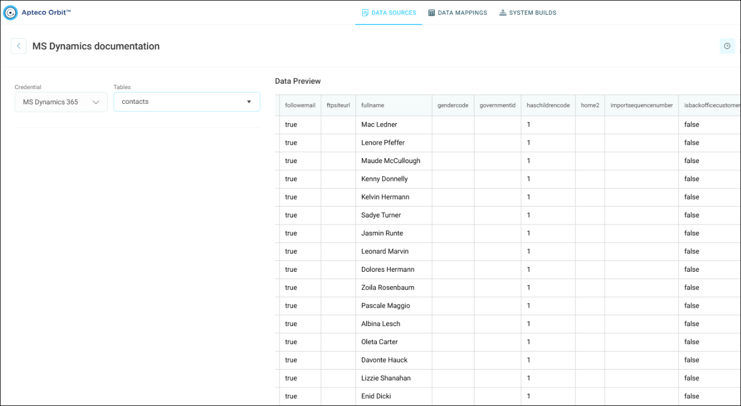Image resolution: width=741 pixels, height=406 pixels.
Task: Open the history clock icon
Action: tap(727, 46)
